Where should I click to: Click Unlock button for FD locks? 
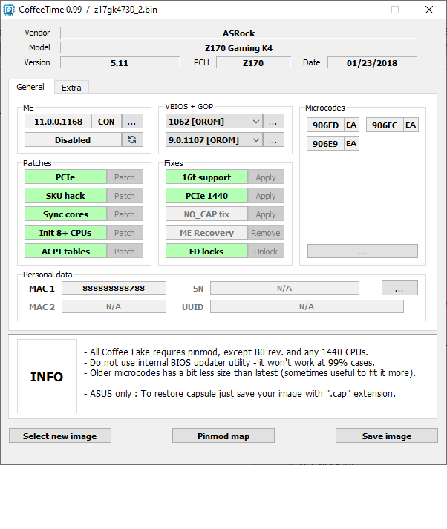point(266,251)
